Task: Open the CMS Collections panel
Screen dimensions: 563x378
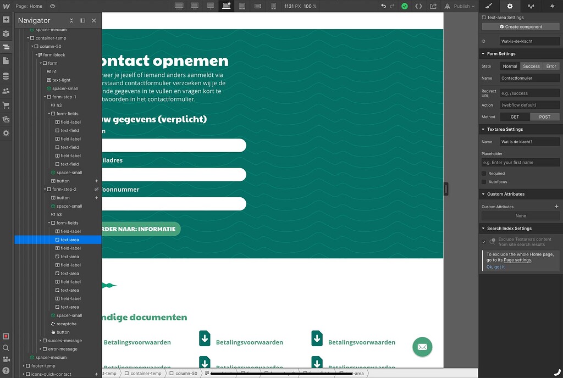Action: (x=6, y=75)
